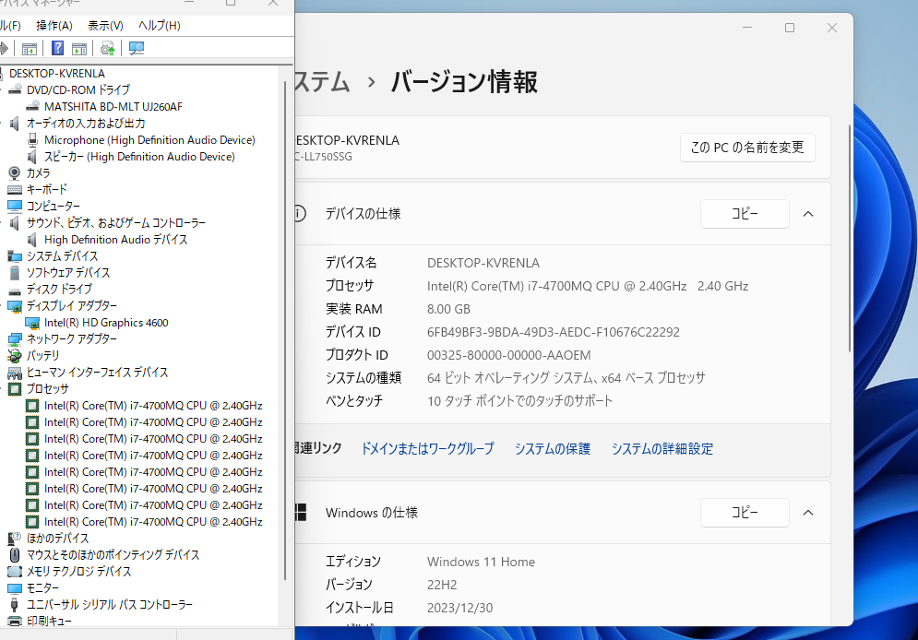Click the update driver software toolbar icon
Image resolution: width=918 pixels, height=640 pixels.
107,49
